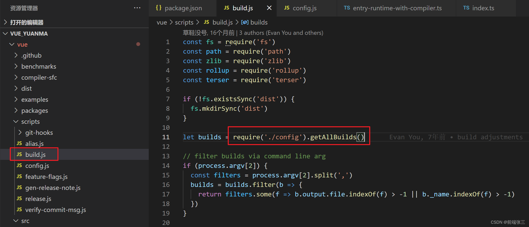This screenshot has width=529, height=227.
Task: Click line number 1 in the gutter
Action: (x=168, y=42)
